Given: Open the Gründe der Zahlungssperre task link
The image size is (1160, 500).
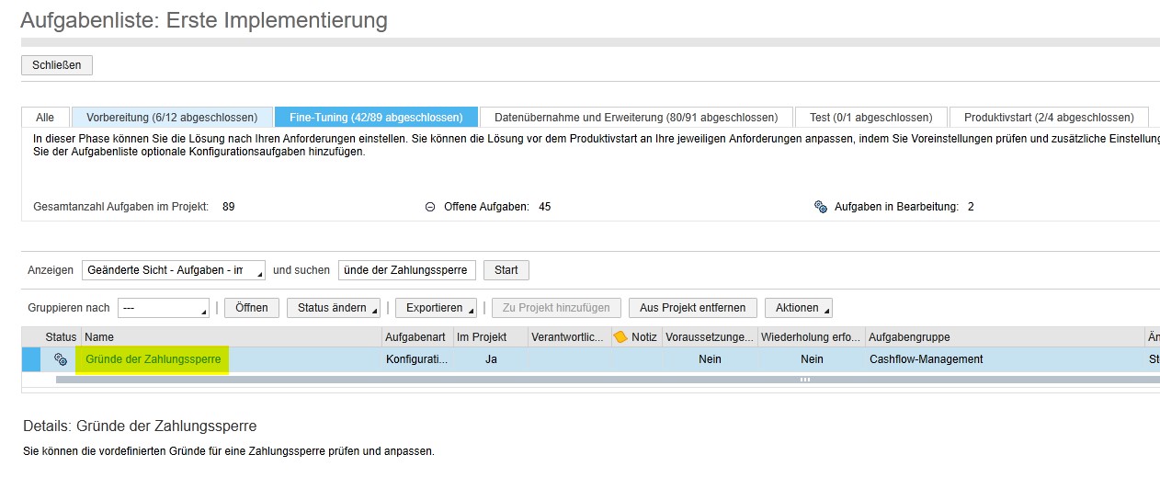Looking at the screenshot, I should pos(154,359).
